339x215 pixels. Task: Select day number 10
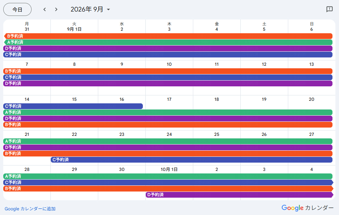[x=169, y=64]
